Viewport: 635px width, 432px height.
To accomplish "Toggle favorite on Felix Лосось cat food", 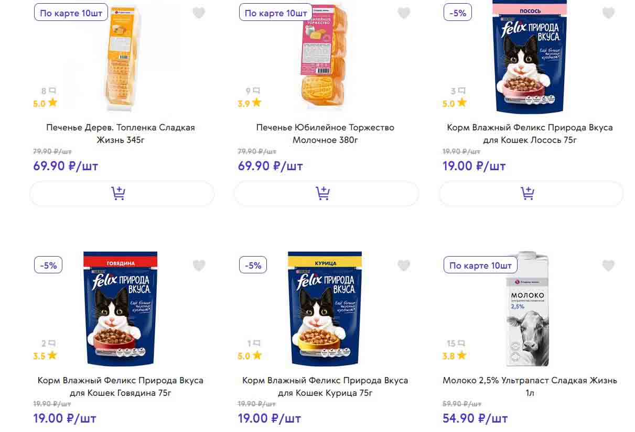I will pos(608,13).
